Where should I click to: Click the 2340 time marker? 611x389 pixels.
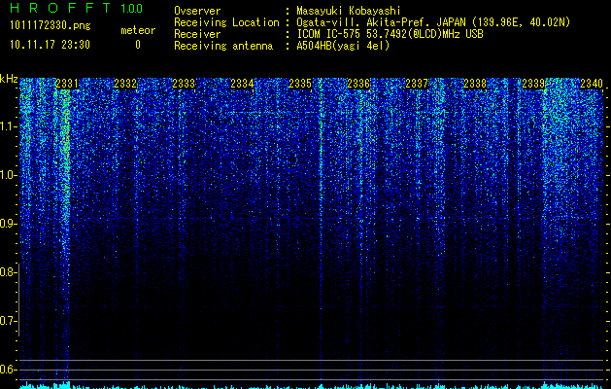coord(592,84)
